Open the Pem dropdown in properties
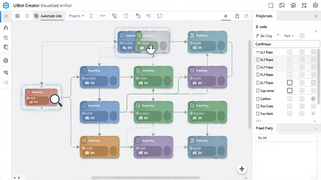 289,36
